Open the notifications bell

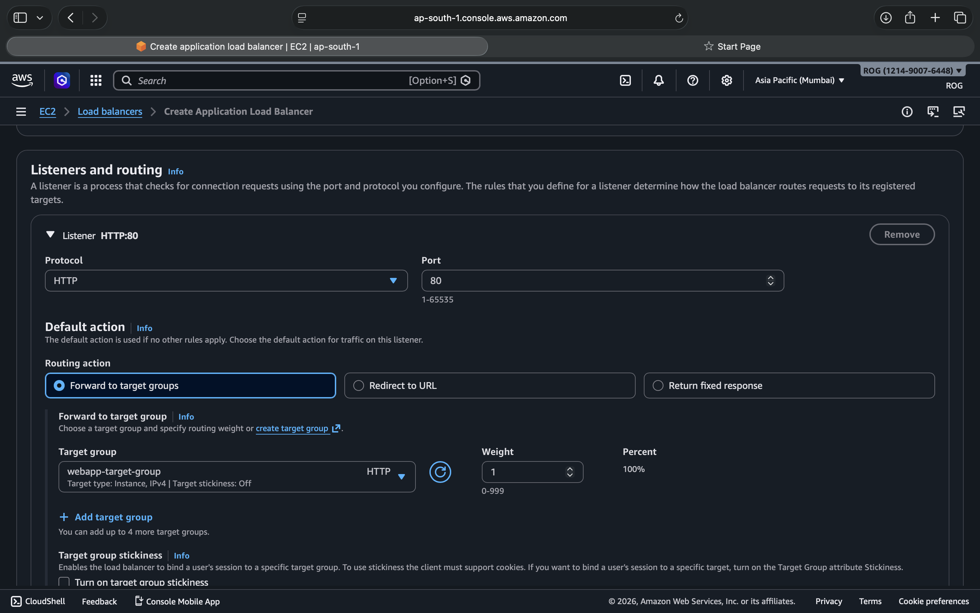click(x=658, y=80)
